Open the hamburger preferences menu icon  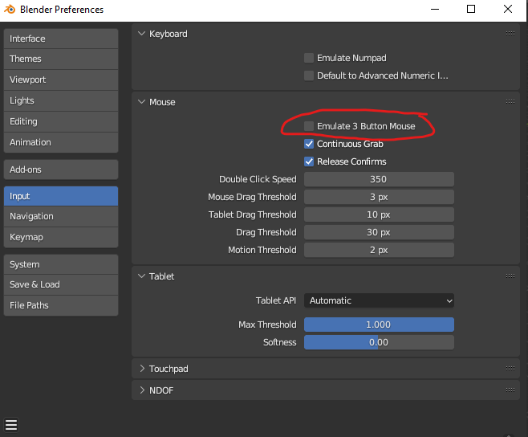point(11,425)
